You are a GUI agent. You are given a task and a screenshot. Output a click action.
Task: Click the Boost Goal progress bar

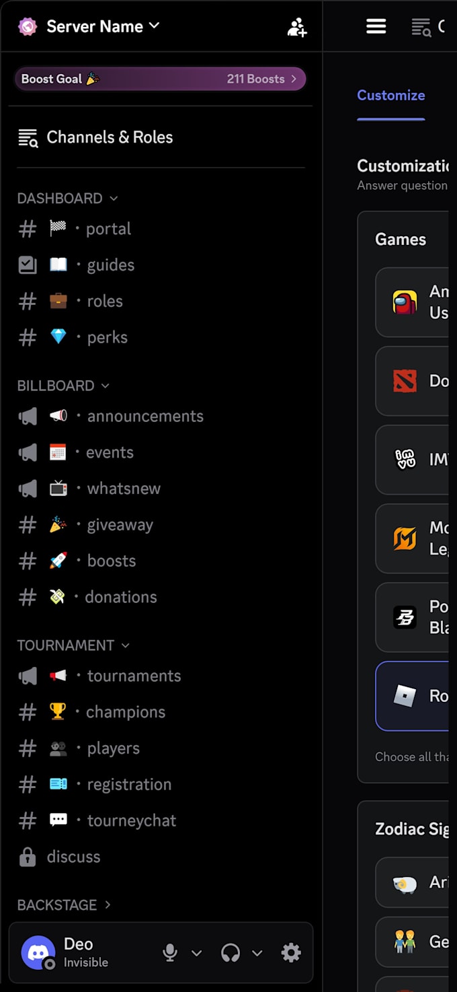(161, 79)
